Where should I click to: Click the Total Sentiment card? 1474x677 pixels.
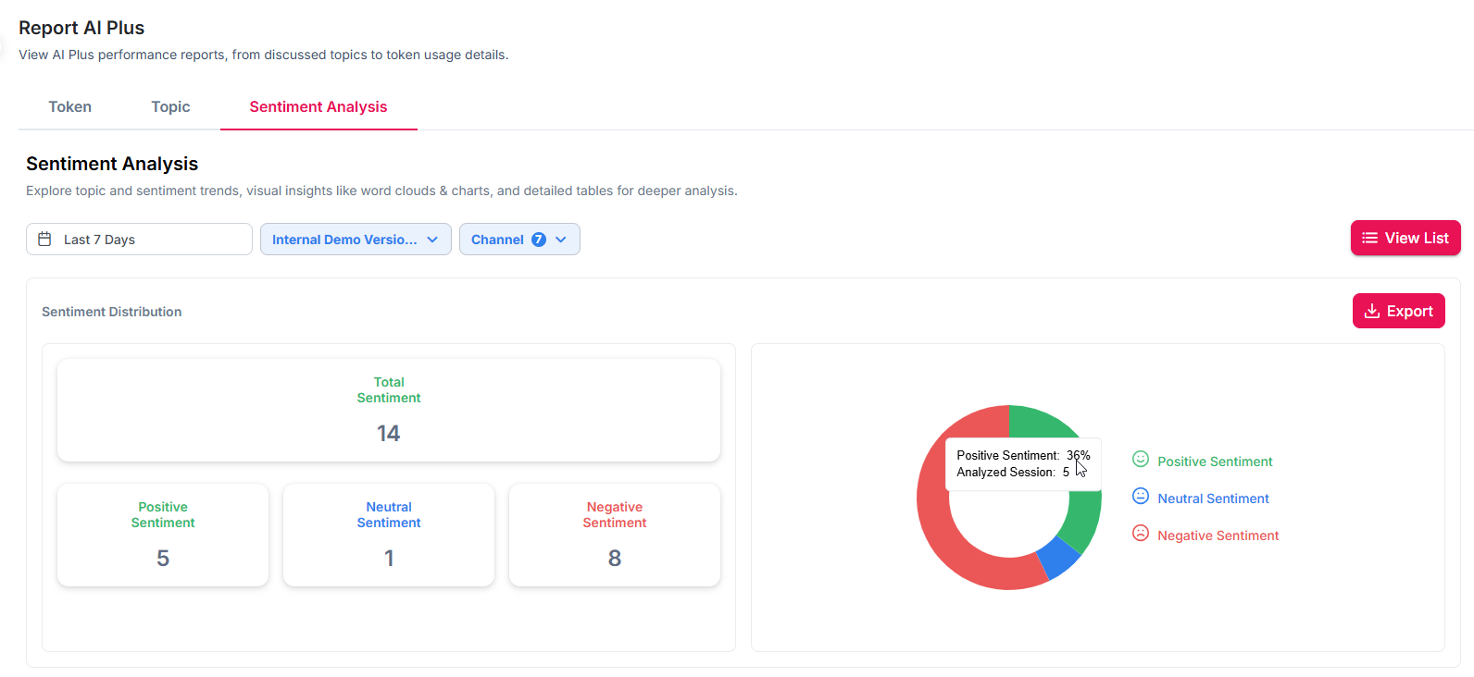pos(389,410)
